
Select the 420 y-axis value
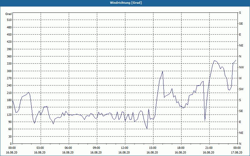coord(9,42)
